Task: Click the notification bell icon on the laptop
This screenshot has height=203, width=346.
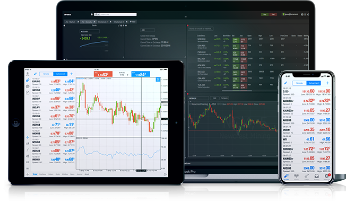Action: click(92, 14)
